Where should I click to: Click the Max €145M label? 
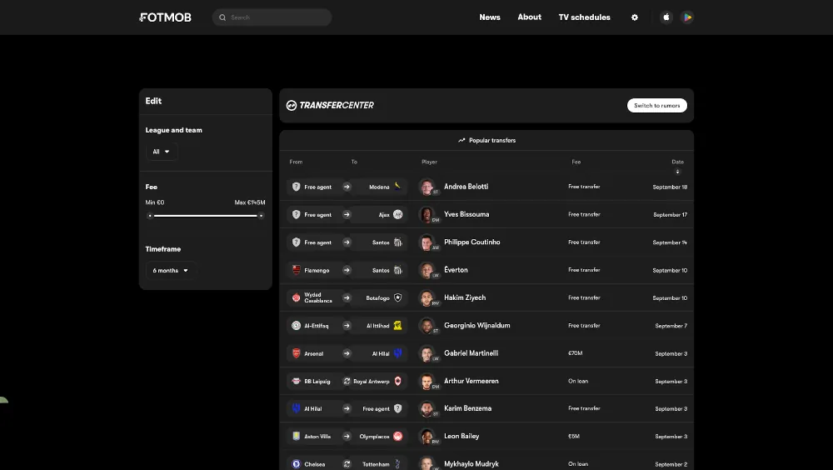coord(250,202)
